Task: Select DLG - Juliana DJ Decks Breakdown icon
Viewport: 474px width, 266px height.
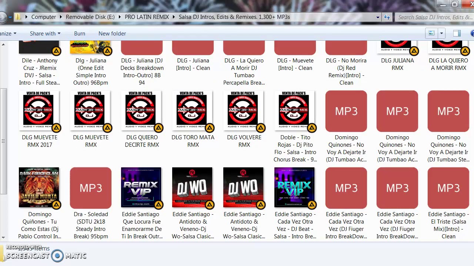Action: click(142, 48)
